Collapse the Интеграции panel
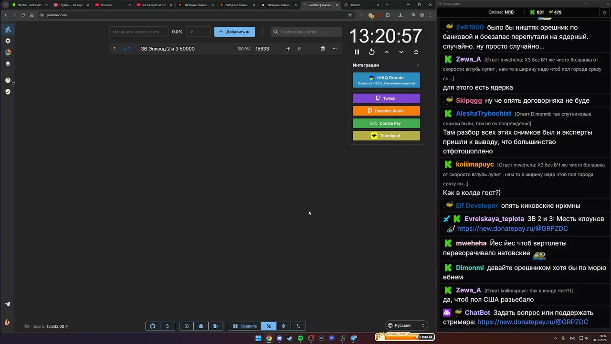Screen dimensions: 611x344 click(418, 65)
